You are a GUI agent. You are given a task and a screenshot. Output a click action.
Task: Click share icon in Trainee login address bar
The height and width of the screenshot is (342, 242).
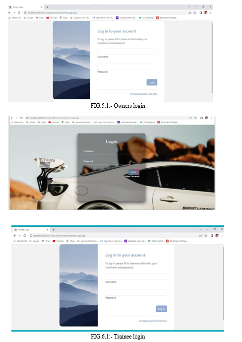pos(200,236)
